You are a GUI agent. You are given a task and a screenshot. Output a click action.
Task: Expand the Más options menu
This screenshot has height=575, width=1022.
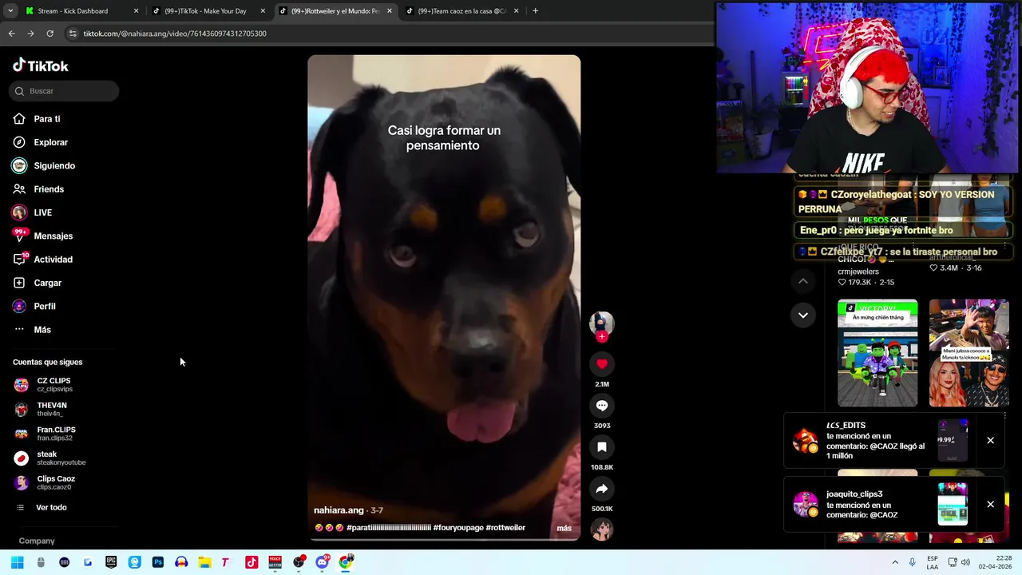pyautogui.click(x=42, y=330)
